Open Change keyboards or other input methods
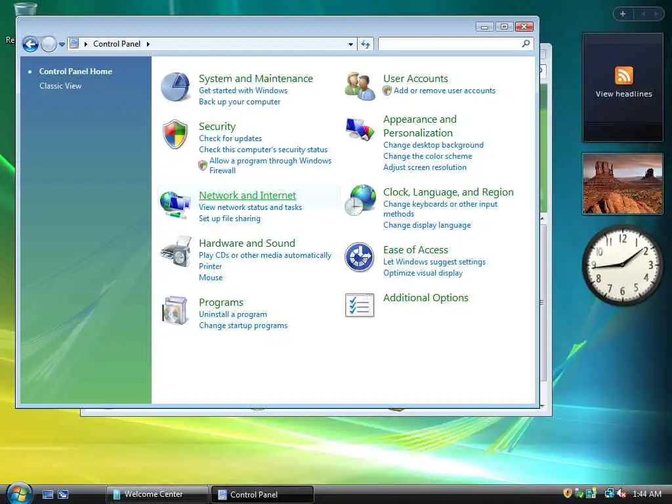The height and width of the screenshot is (504, 672). (x=440, y=209)
